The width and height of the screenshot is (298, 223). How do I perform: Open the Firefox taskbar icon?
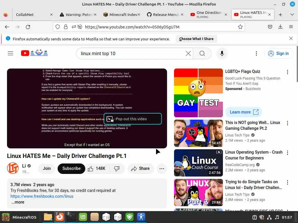tap(59, 217)
